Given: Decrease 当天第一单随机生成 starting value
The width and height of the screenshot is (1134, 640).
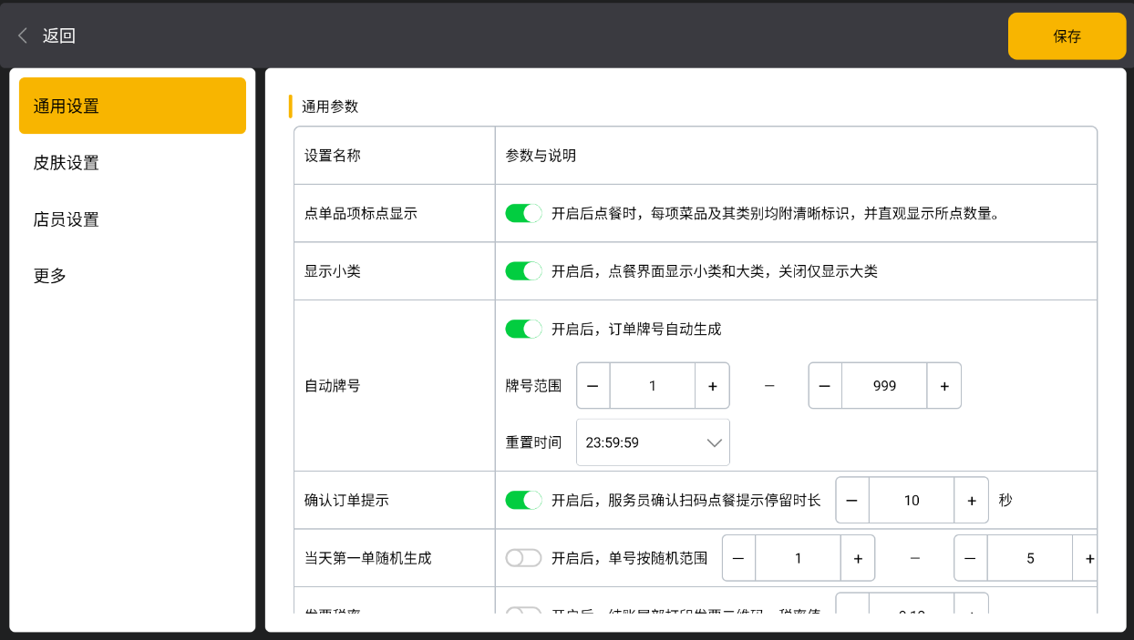Looking at the screenshot, I should coord(738,558).
